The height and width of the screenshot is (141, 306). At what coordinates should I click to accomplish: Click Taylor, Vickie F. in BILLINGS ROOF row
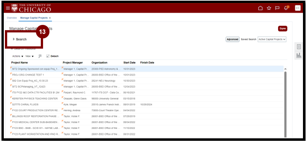point(72,116)
